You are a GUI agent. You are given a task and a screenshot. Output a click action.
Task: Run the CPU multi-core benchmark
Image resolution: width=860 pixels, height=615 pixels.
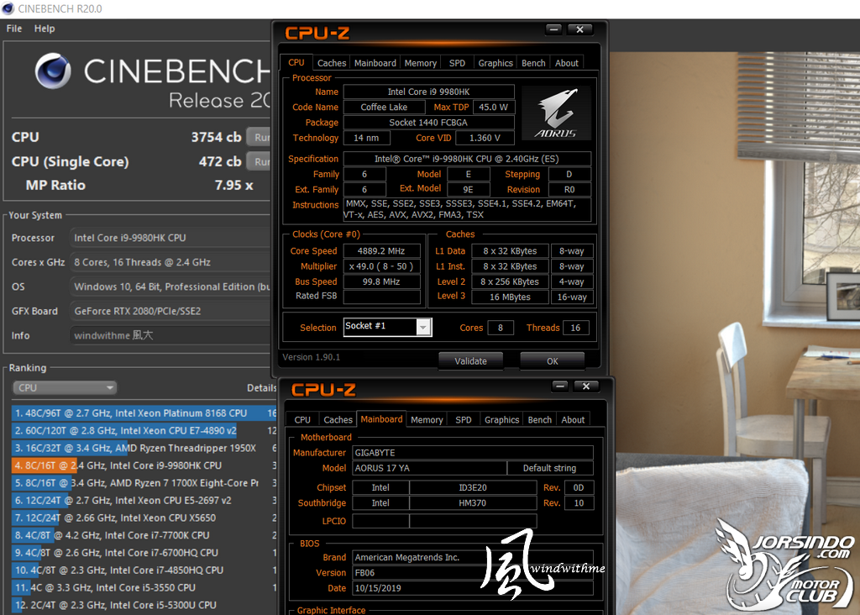tap(259, 137)
